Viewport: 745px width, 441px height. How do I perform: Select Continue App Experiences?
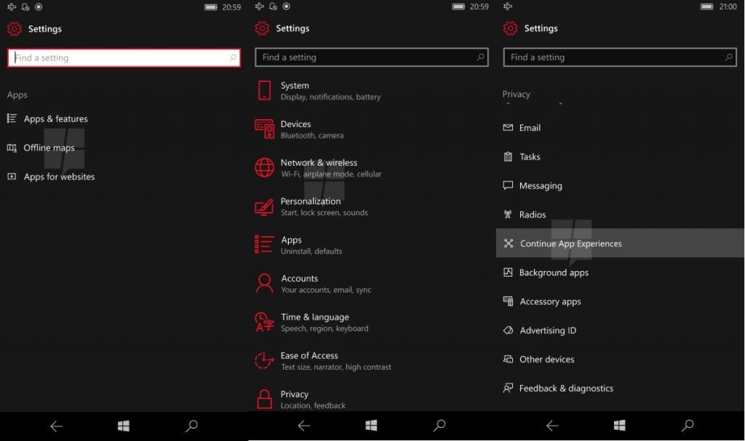(570, 243)
